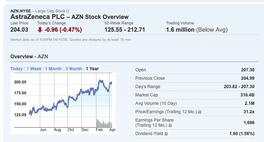Select the 3 Month chart range
The image size is (264, 142).
(74, 69)
